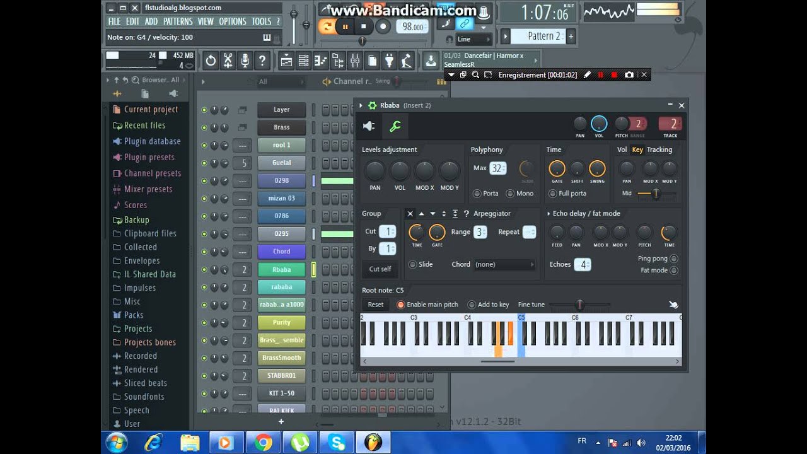This screenshot has height=454, width=807.
Task: Expand the Bandicam recording bar dropdown arrow
Action: pyautogui.click(x=451, y=74)
